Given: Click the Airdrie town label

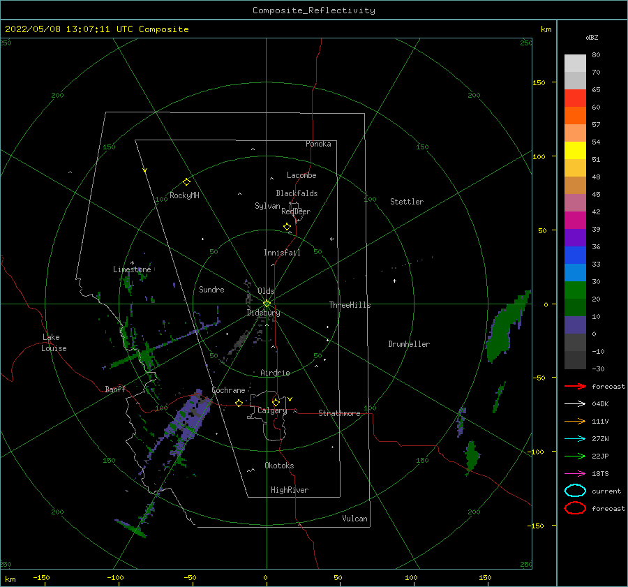Looking at the screenshot, I should 275,373.
